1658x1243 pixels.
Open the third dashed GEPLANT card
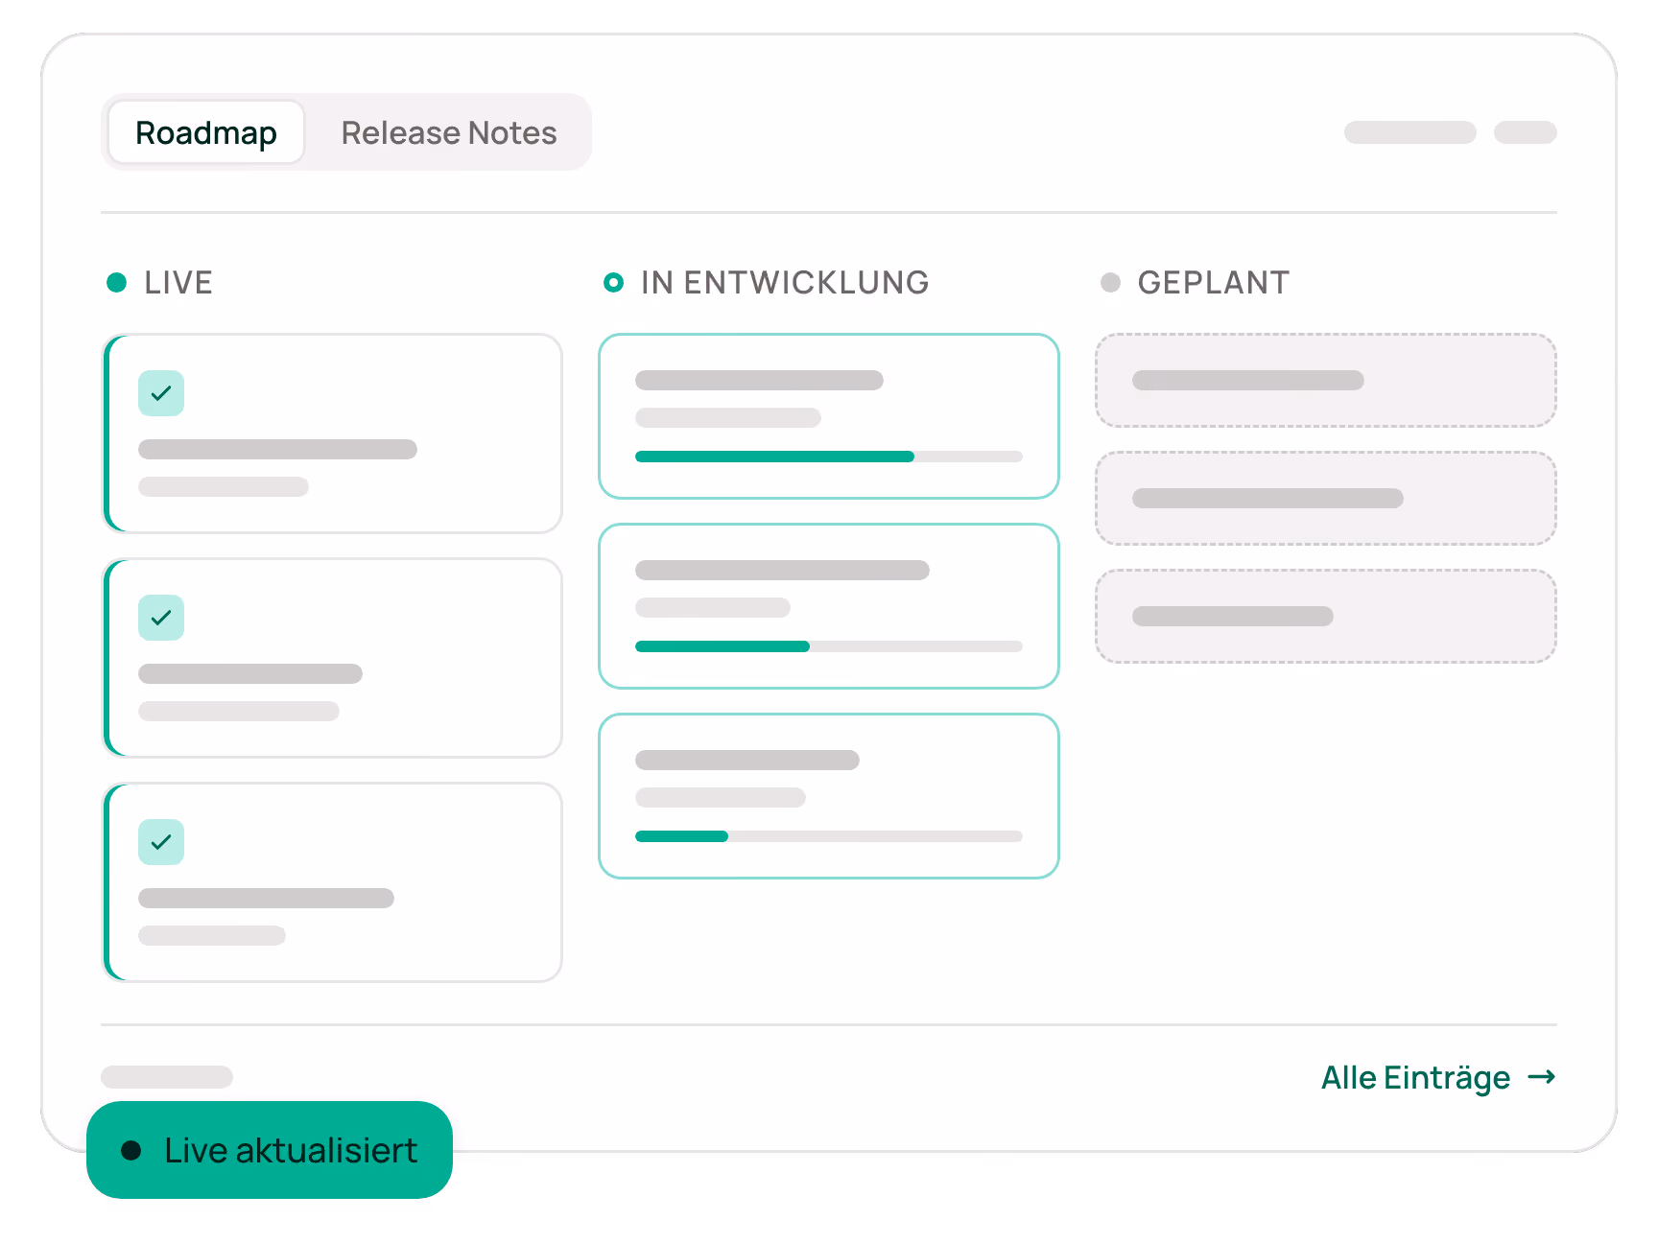click(1326, 616)
